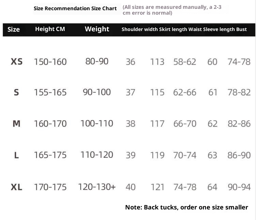Click the 66-70 waist measurement

coord(185,124)
